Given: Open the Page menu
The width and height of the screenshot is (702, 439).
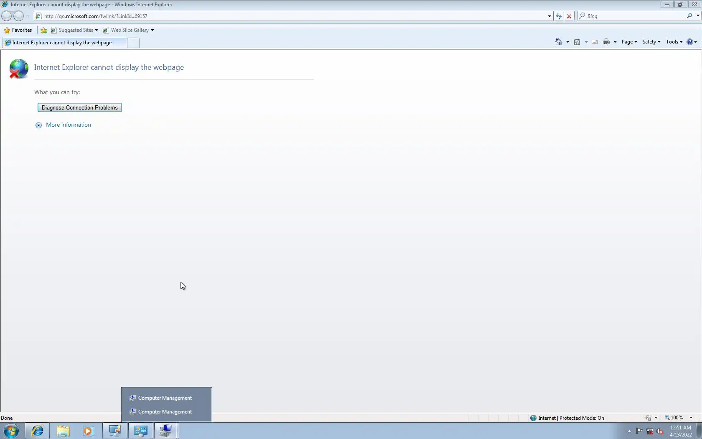Looking at the screenshot, I should [x=629, y=42].
